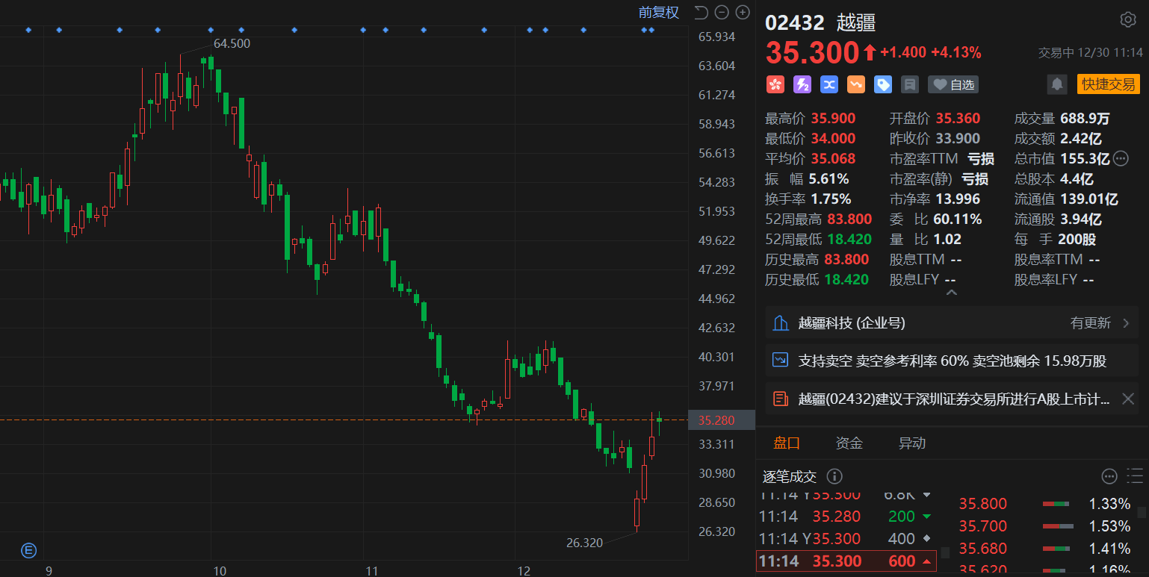Screen dimensions: 1149x577
Task: Click the blue price tag icon
Action: (883, 84)
